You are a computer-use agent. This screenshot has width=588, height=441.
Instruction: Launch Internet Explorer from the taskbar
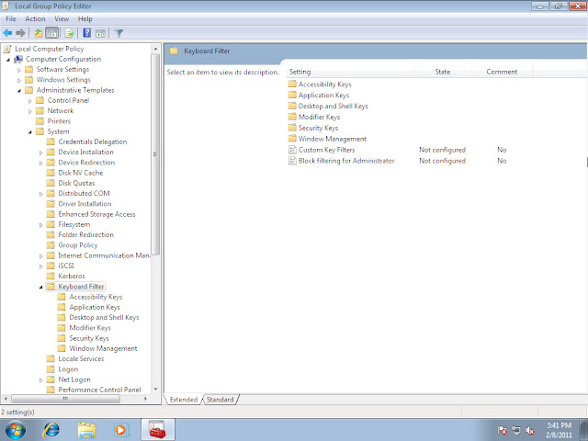[x=51, y=430]
